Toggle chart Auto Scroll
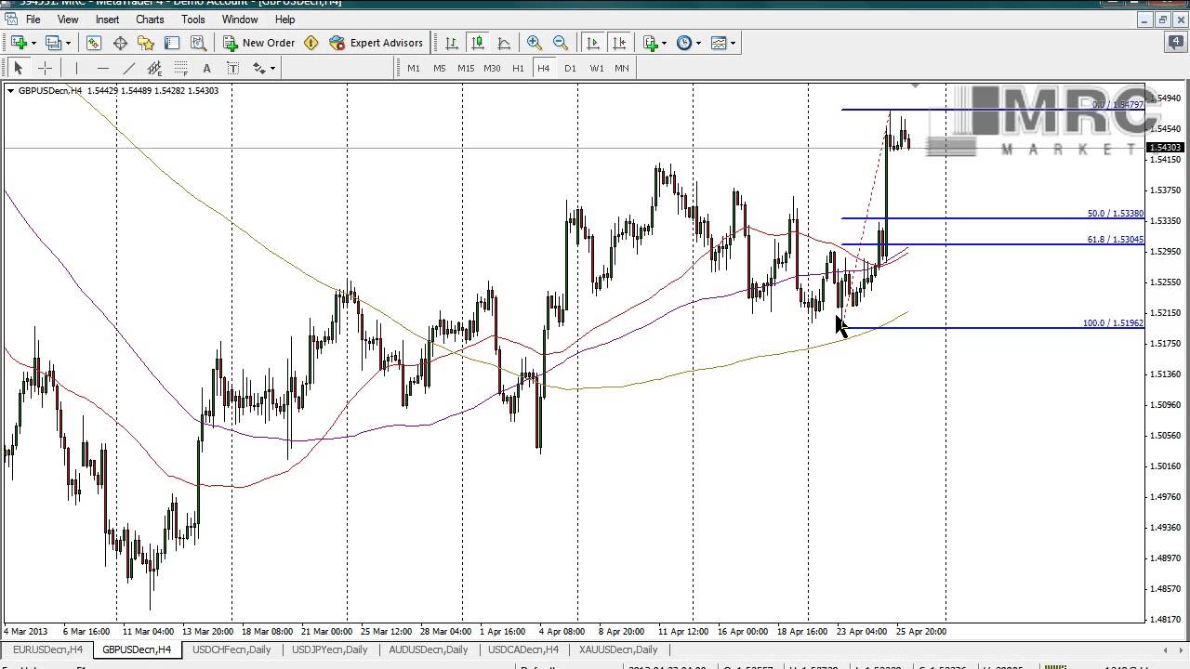The image size is (1190, 669). tap(593, 43)
